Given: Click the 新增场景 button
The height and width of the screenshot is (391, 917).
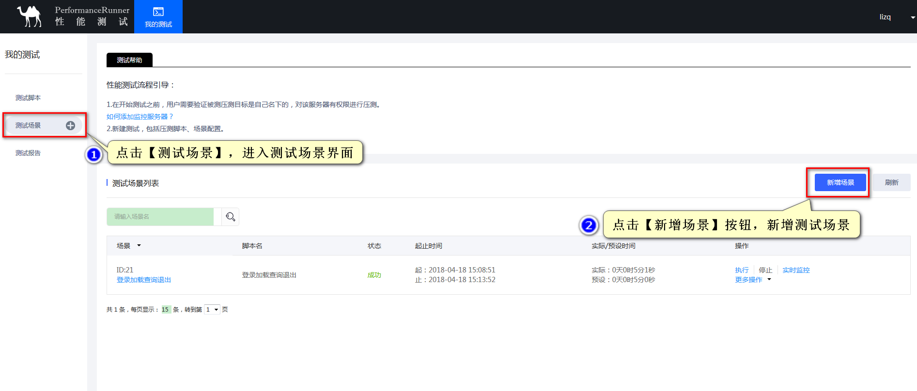Looking at the screenshot, I should tap(840, 182).
